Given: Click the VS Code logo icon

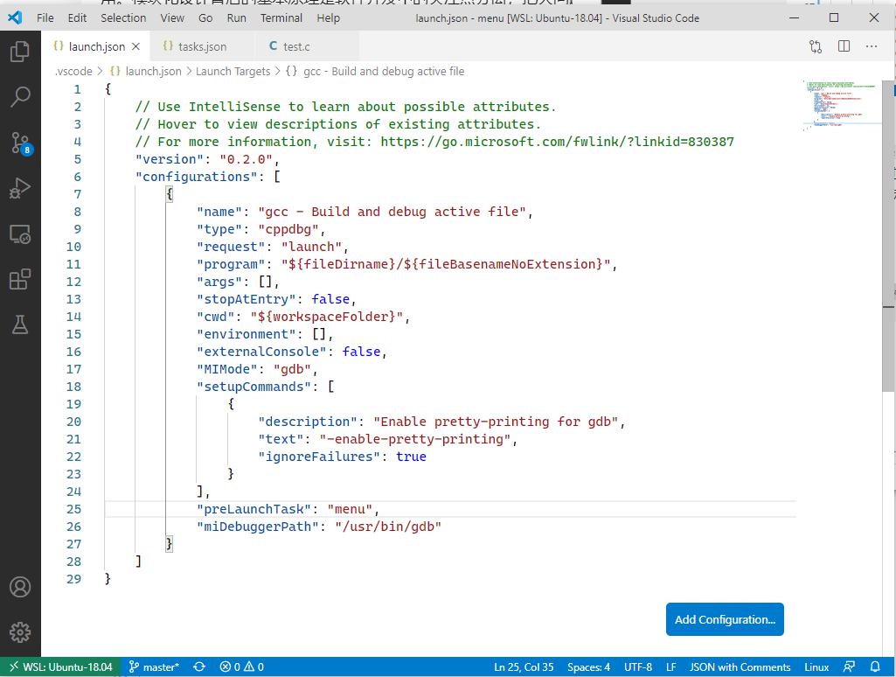Looking at the screenshot, I should 15,17.
